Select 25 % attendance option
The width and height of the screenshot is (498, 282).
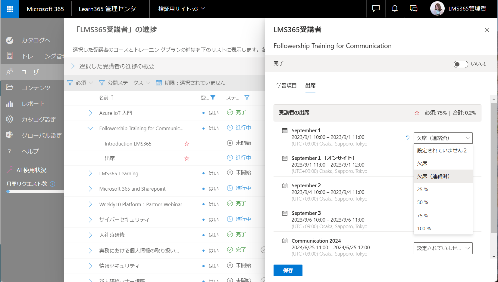click(x=443, y=189)
